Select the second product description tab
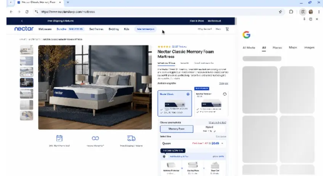The height and width of the screenshot is (176, 323). tap(185, 63)
